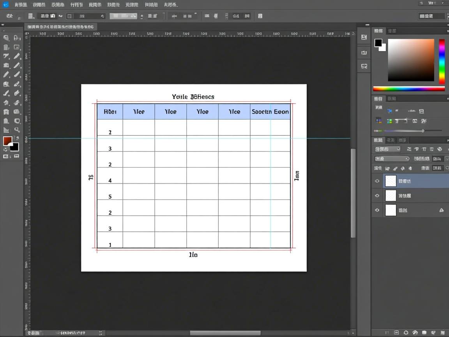Open the workspace dropdown at top right

coord(431,16)
